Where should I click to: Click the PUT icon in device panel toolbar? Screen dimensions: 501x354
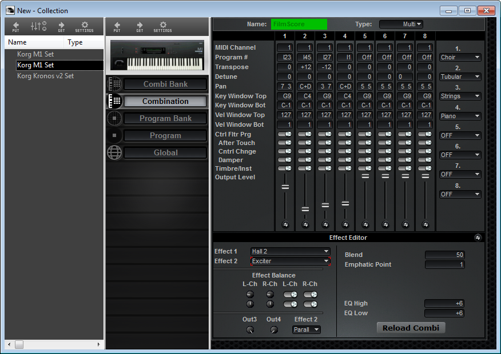click(x=117, y=26)
